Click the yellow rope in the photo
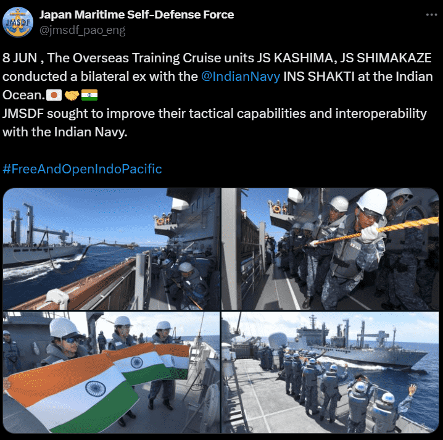This screenshot has height=440, width=443. pyautogui.click(x=376, y=230)
